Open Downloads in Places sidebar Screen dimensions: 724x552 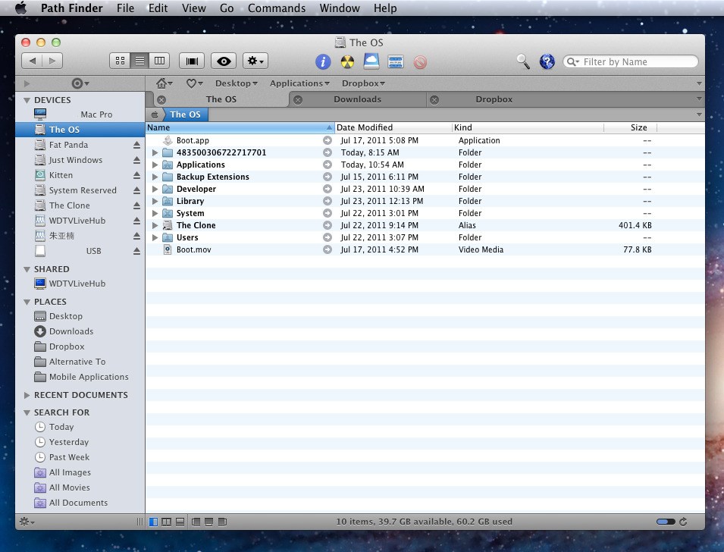(x=80, y=331)
